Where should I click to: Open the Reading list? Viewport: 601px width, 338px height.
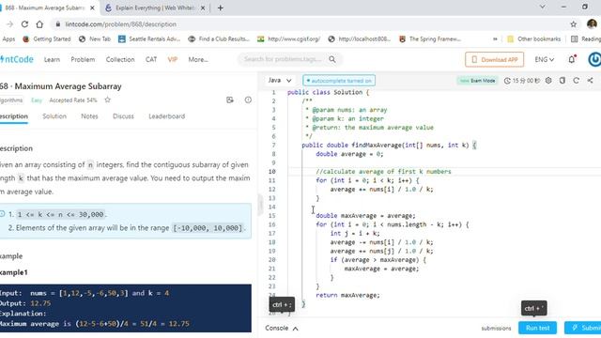click(586, 39)
